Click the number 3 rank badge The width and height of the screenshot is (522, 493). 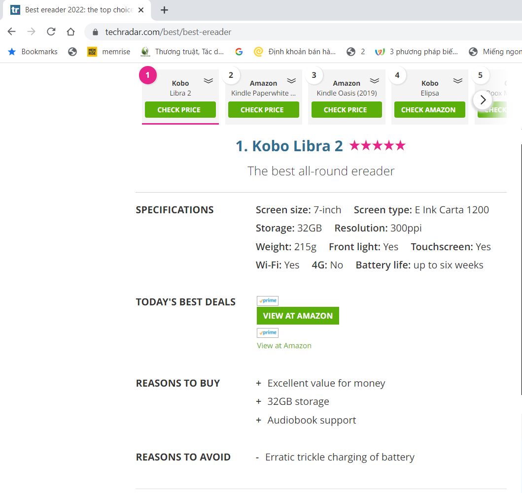click(x=314, y=75)
